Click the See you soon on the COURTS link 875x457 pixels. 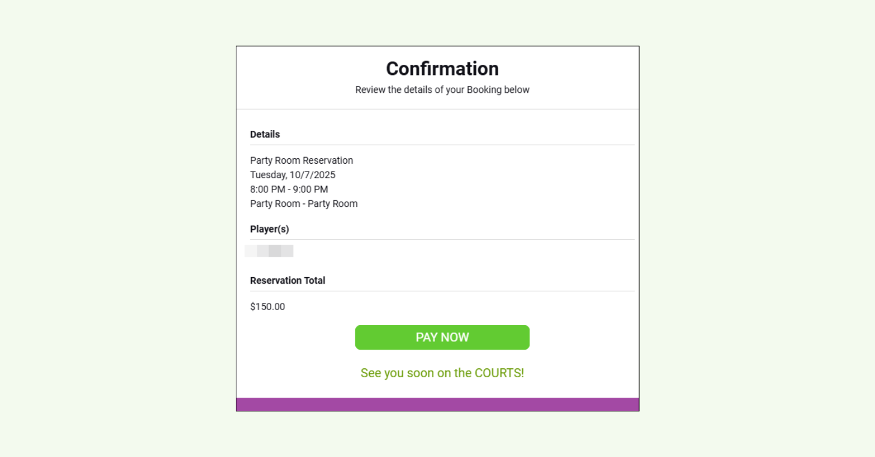[x=442, y=372]
